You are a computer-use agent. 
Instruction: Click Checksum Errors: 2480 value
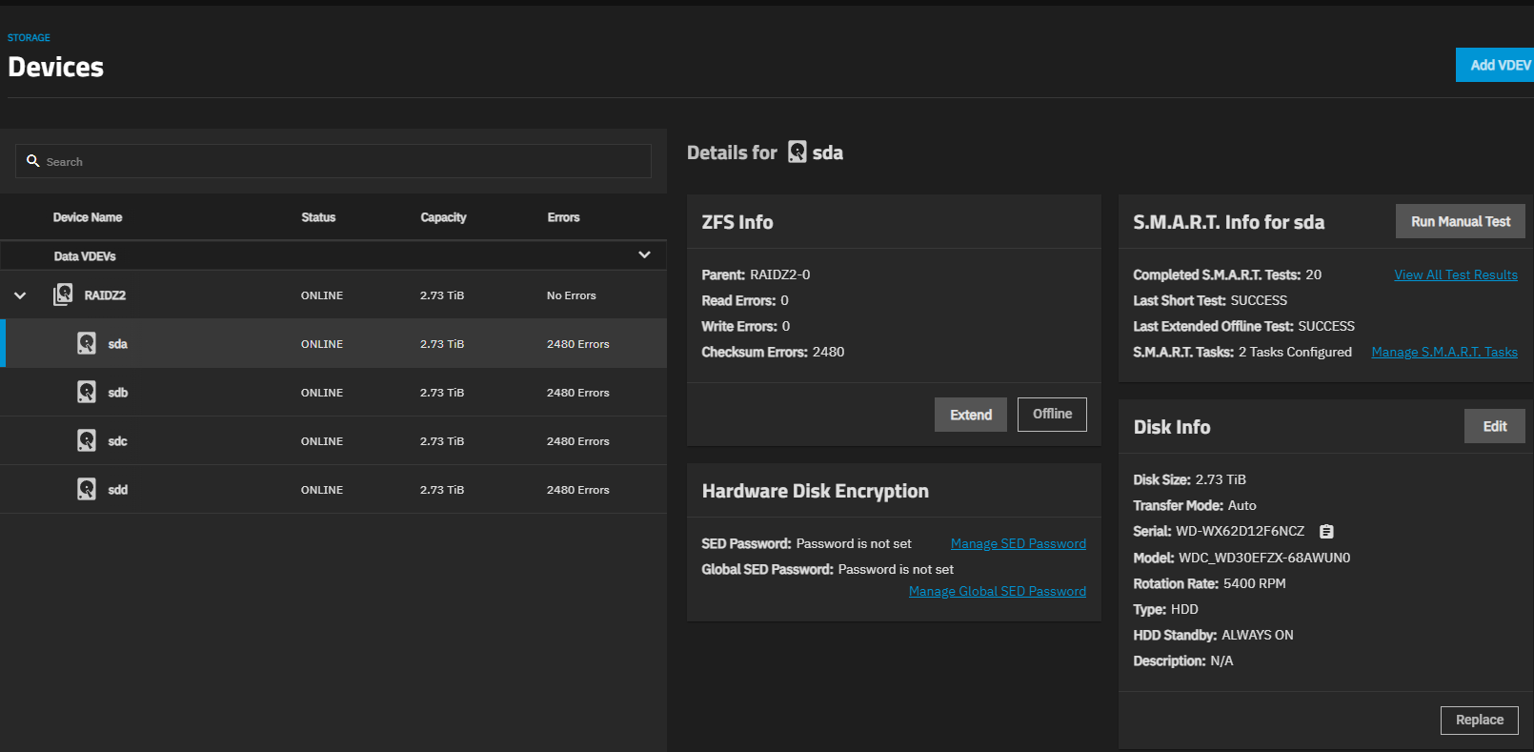click(x=828, y=352)
